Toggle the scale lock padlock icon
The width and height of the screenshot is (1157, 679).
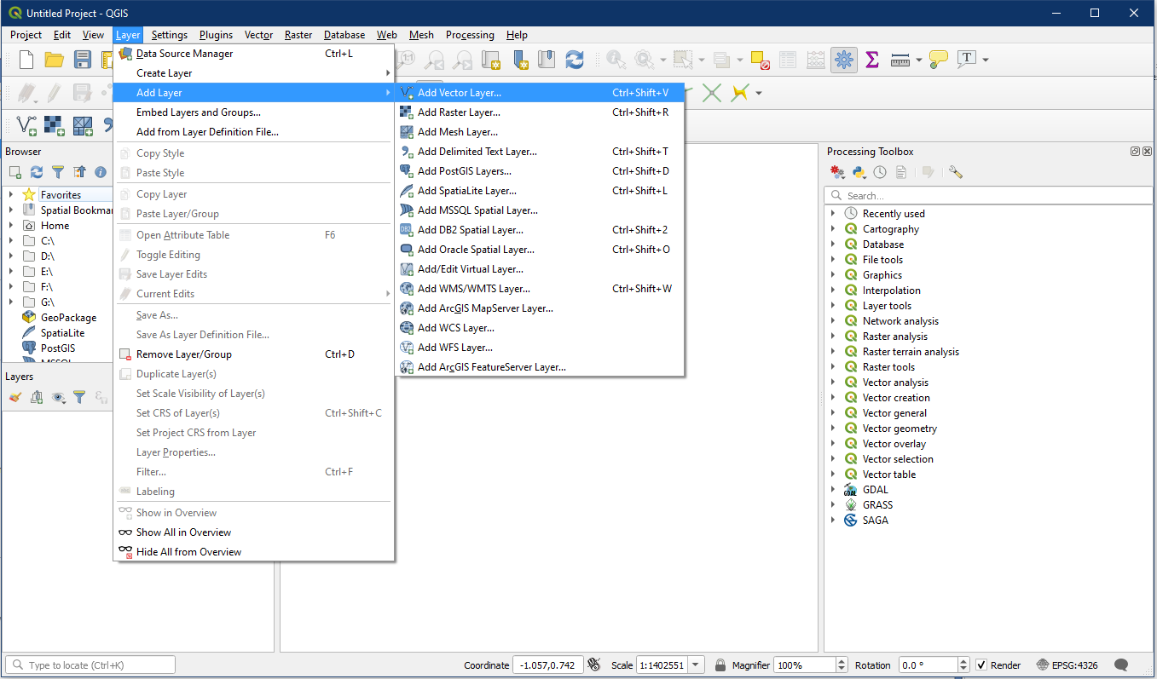(720, 665)
